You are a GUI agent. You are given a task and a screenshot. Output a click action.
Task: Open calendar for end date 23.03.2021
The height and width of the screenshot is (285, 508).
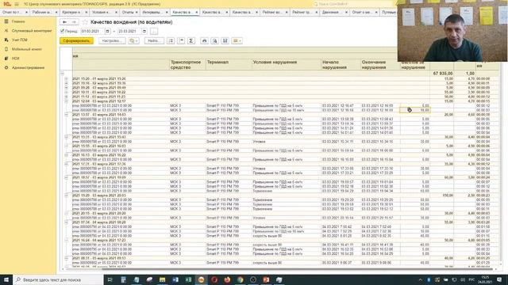(144, 32)
